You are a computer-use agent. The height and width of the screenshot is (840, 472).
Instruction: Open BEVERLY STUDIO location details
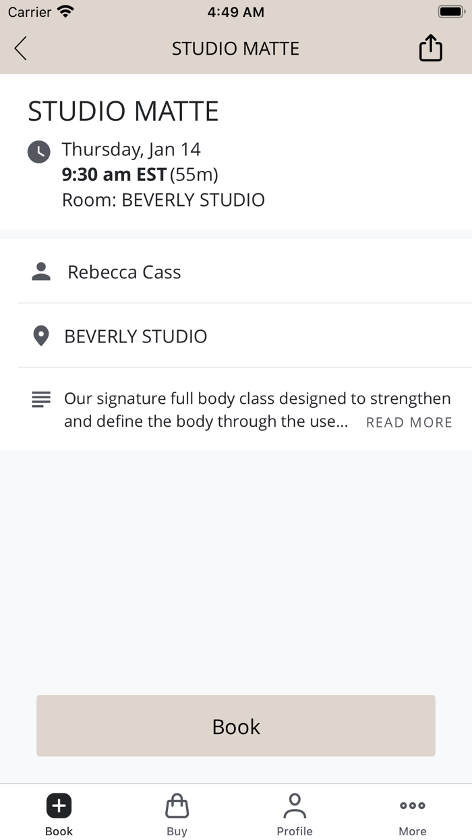[x=135, y=336]
